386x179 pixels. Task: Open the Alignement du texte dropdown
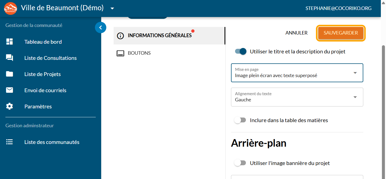(297, 97)
